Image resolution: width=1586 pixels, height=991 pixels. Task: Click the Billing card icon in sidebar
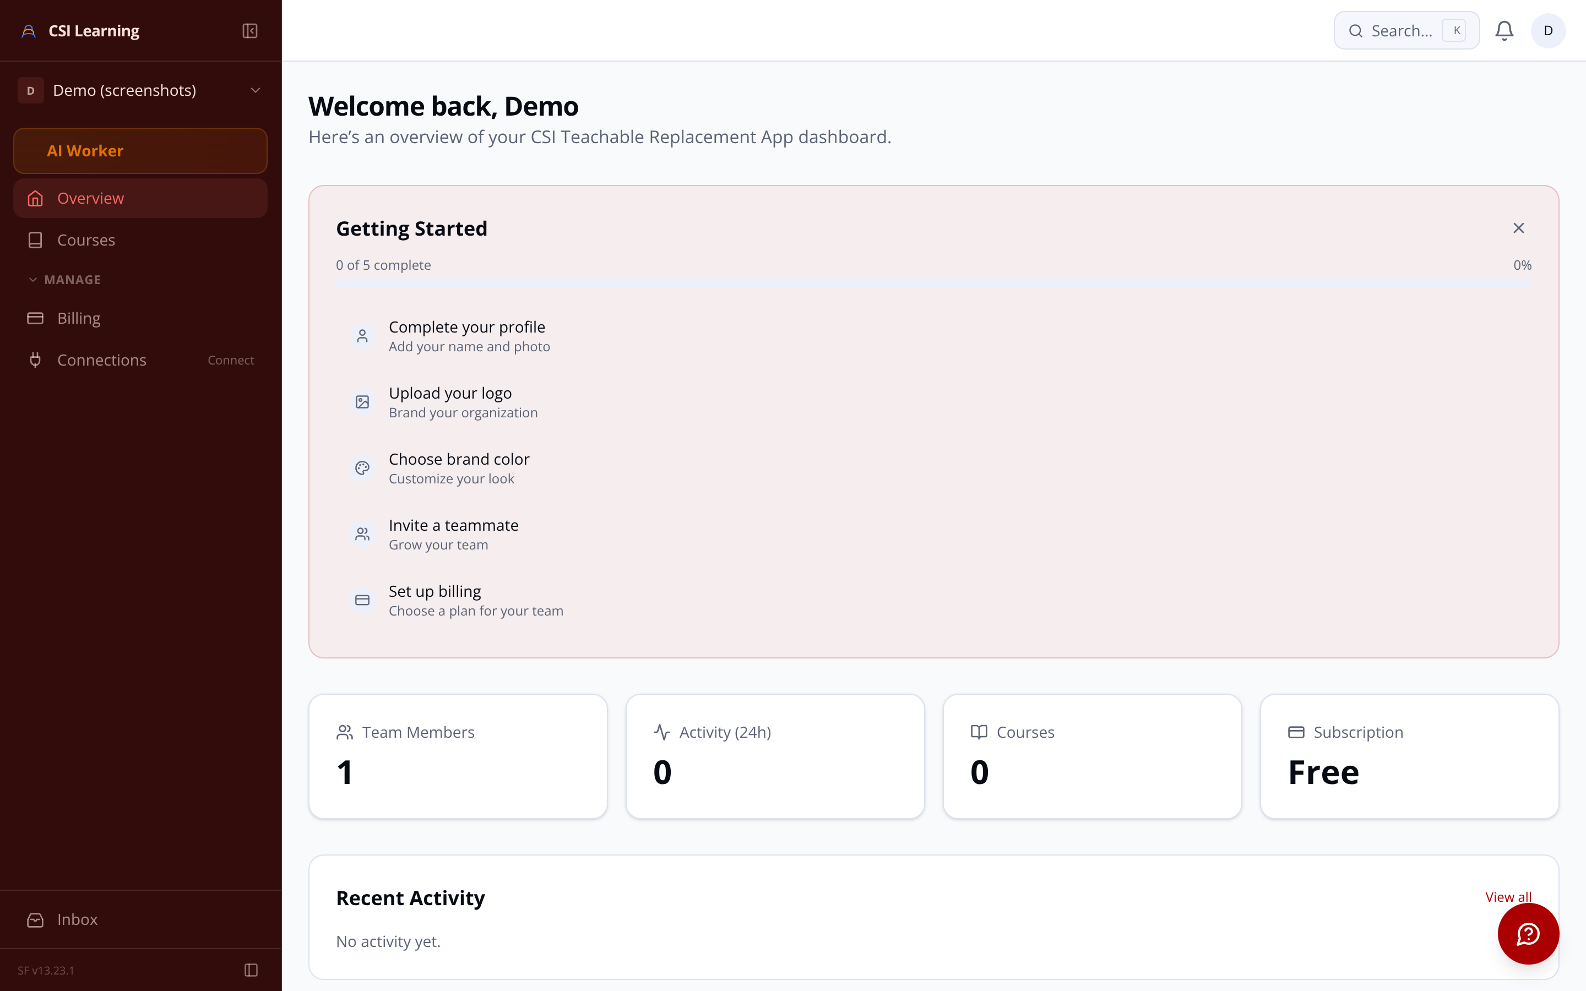[35, 318]
